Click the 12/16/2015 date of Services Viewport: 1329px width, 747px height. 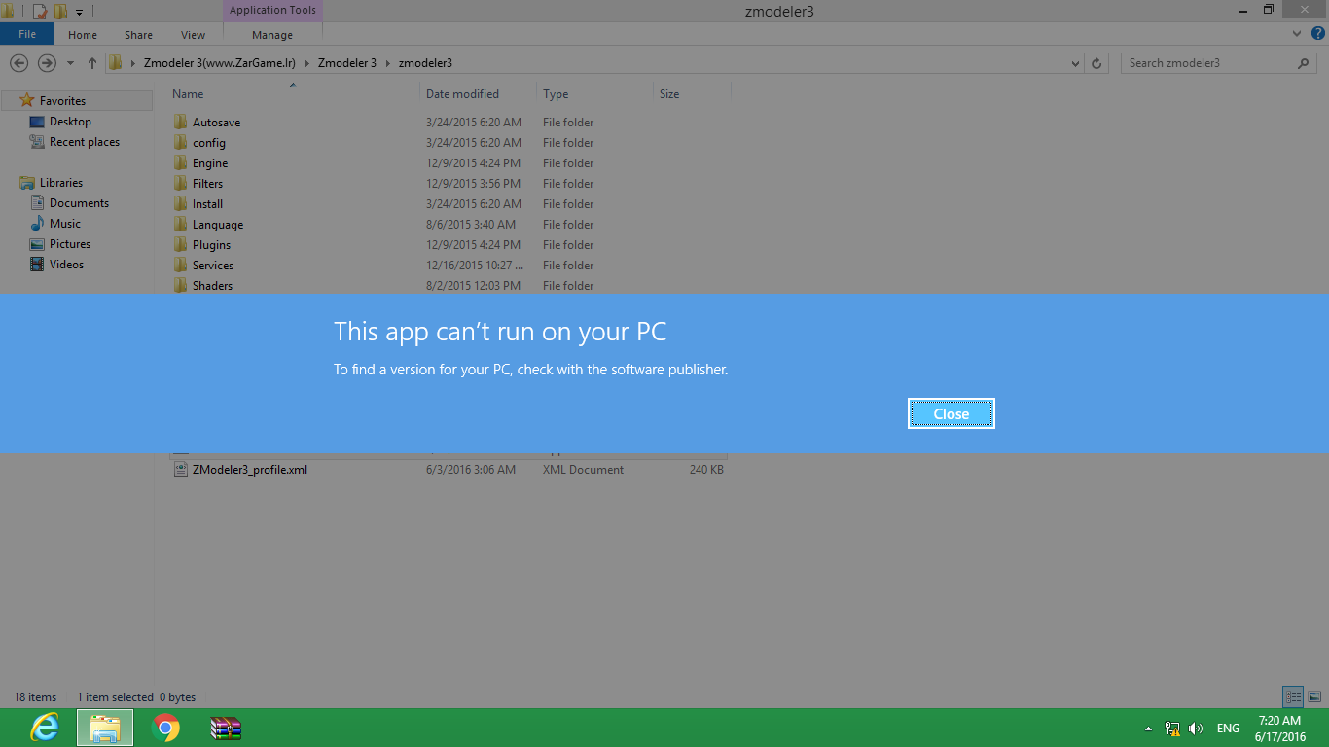point(475,266)
